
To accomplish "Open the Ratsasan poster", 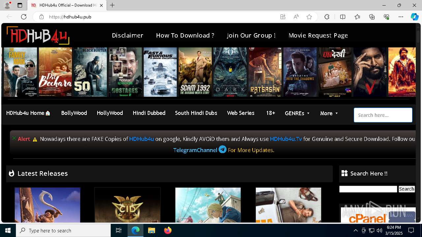I will point(265,72).
